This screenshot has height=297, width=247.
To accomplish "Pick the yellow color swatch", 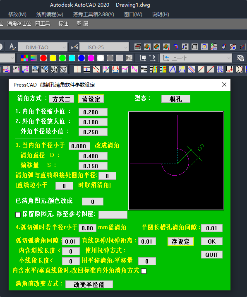I will (53, 58).
